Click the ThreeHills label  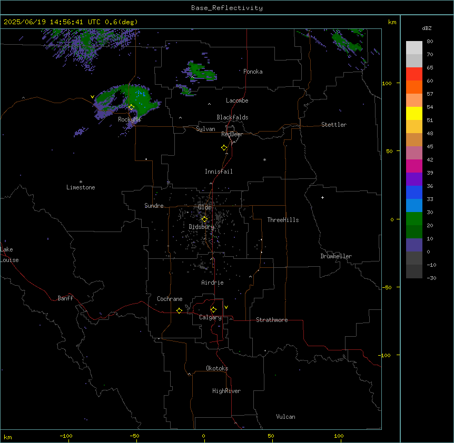283,220
